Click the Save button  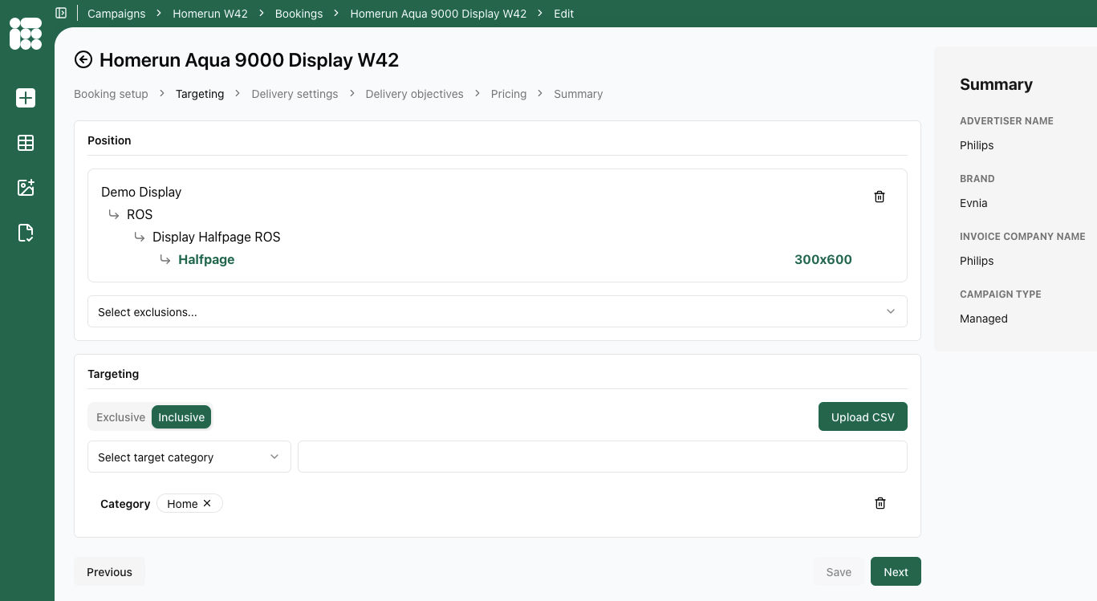click(x=839, y=571)
